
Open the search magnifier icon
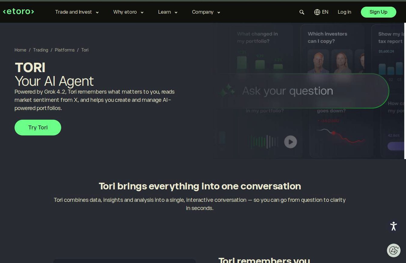(302, 12)
